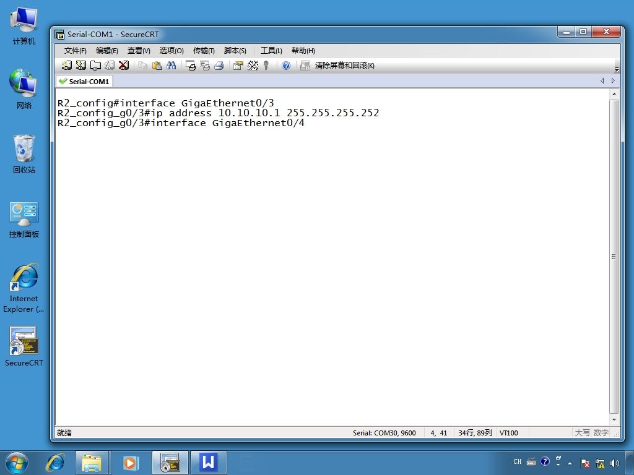
Task: Expand the toolbar overflow chevron
Action: tap(617, 69)
